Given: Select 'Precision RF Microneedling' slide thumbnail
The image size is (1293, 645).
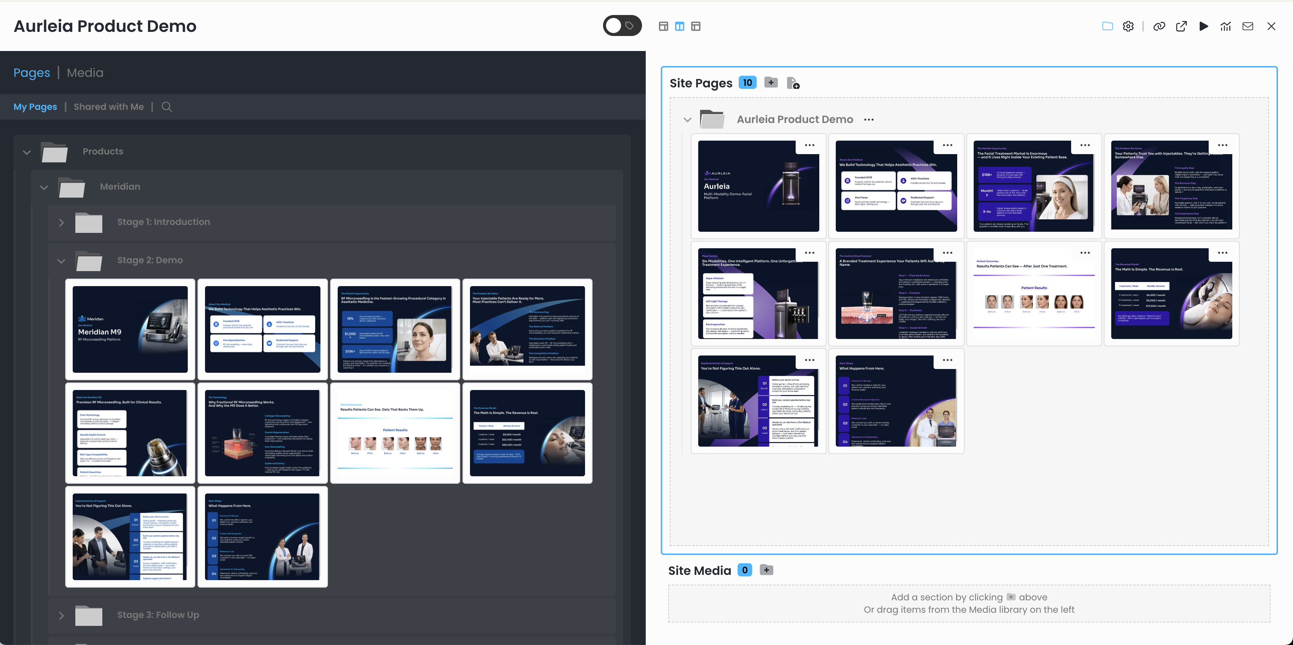Looking at the screenshot, I should coord(130,433).
